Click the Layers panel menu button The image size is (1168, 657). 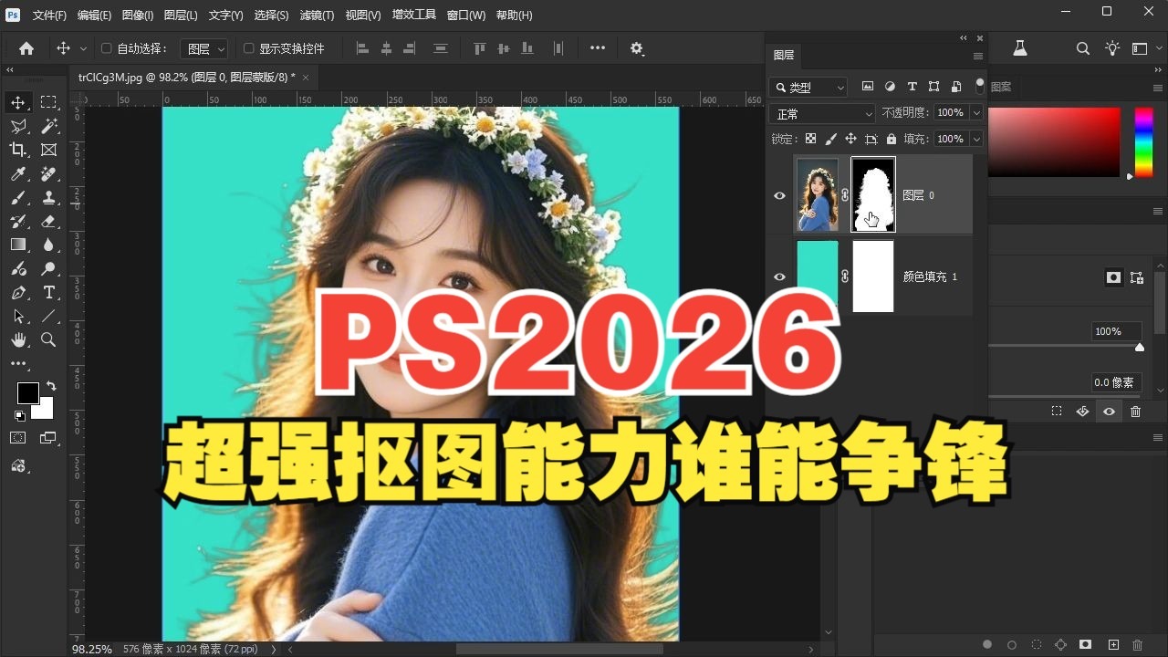click(978, 56)
